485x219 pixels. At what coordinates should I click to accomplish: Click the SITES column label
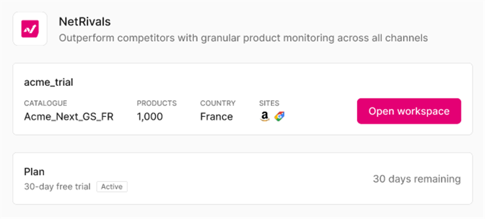tap(269, 104)
